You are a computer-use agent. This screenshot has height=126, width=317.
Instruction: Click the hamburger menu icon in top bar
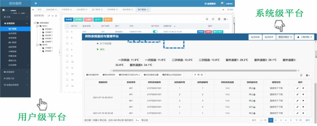pyautogui.click(x=36, y=3)
